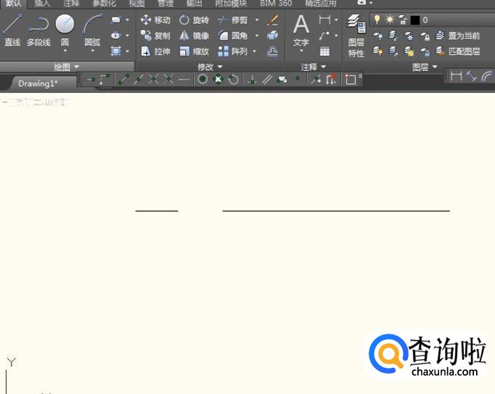
Task: Click the Center snap icon
Action: point(202,79)
